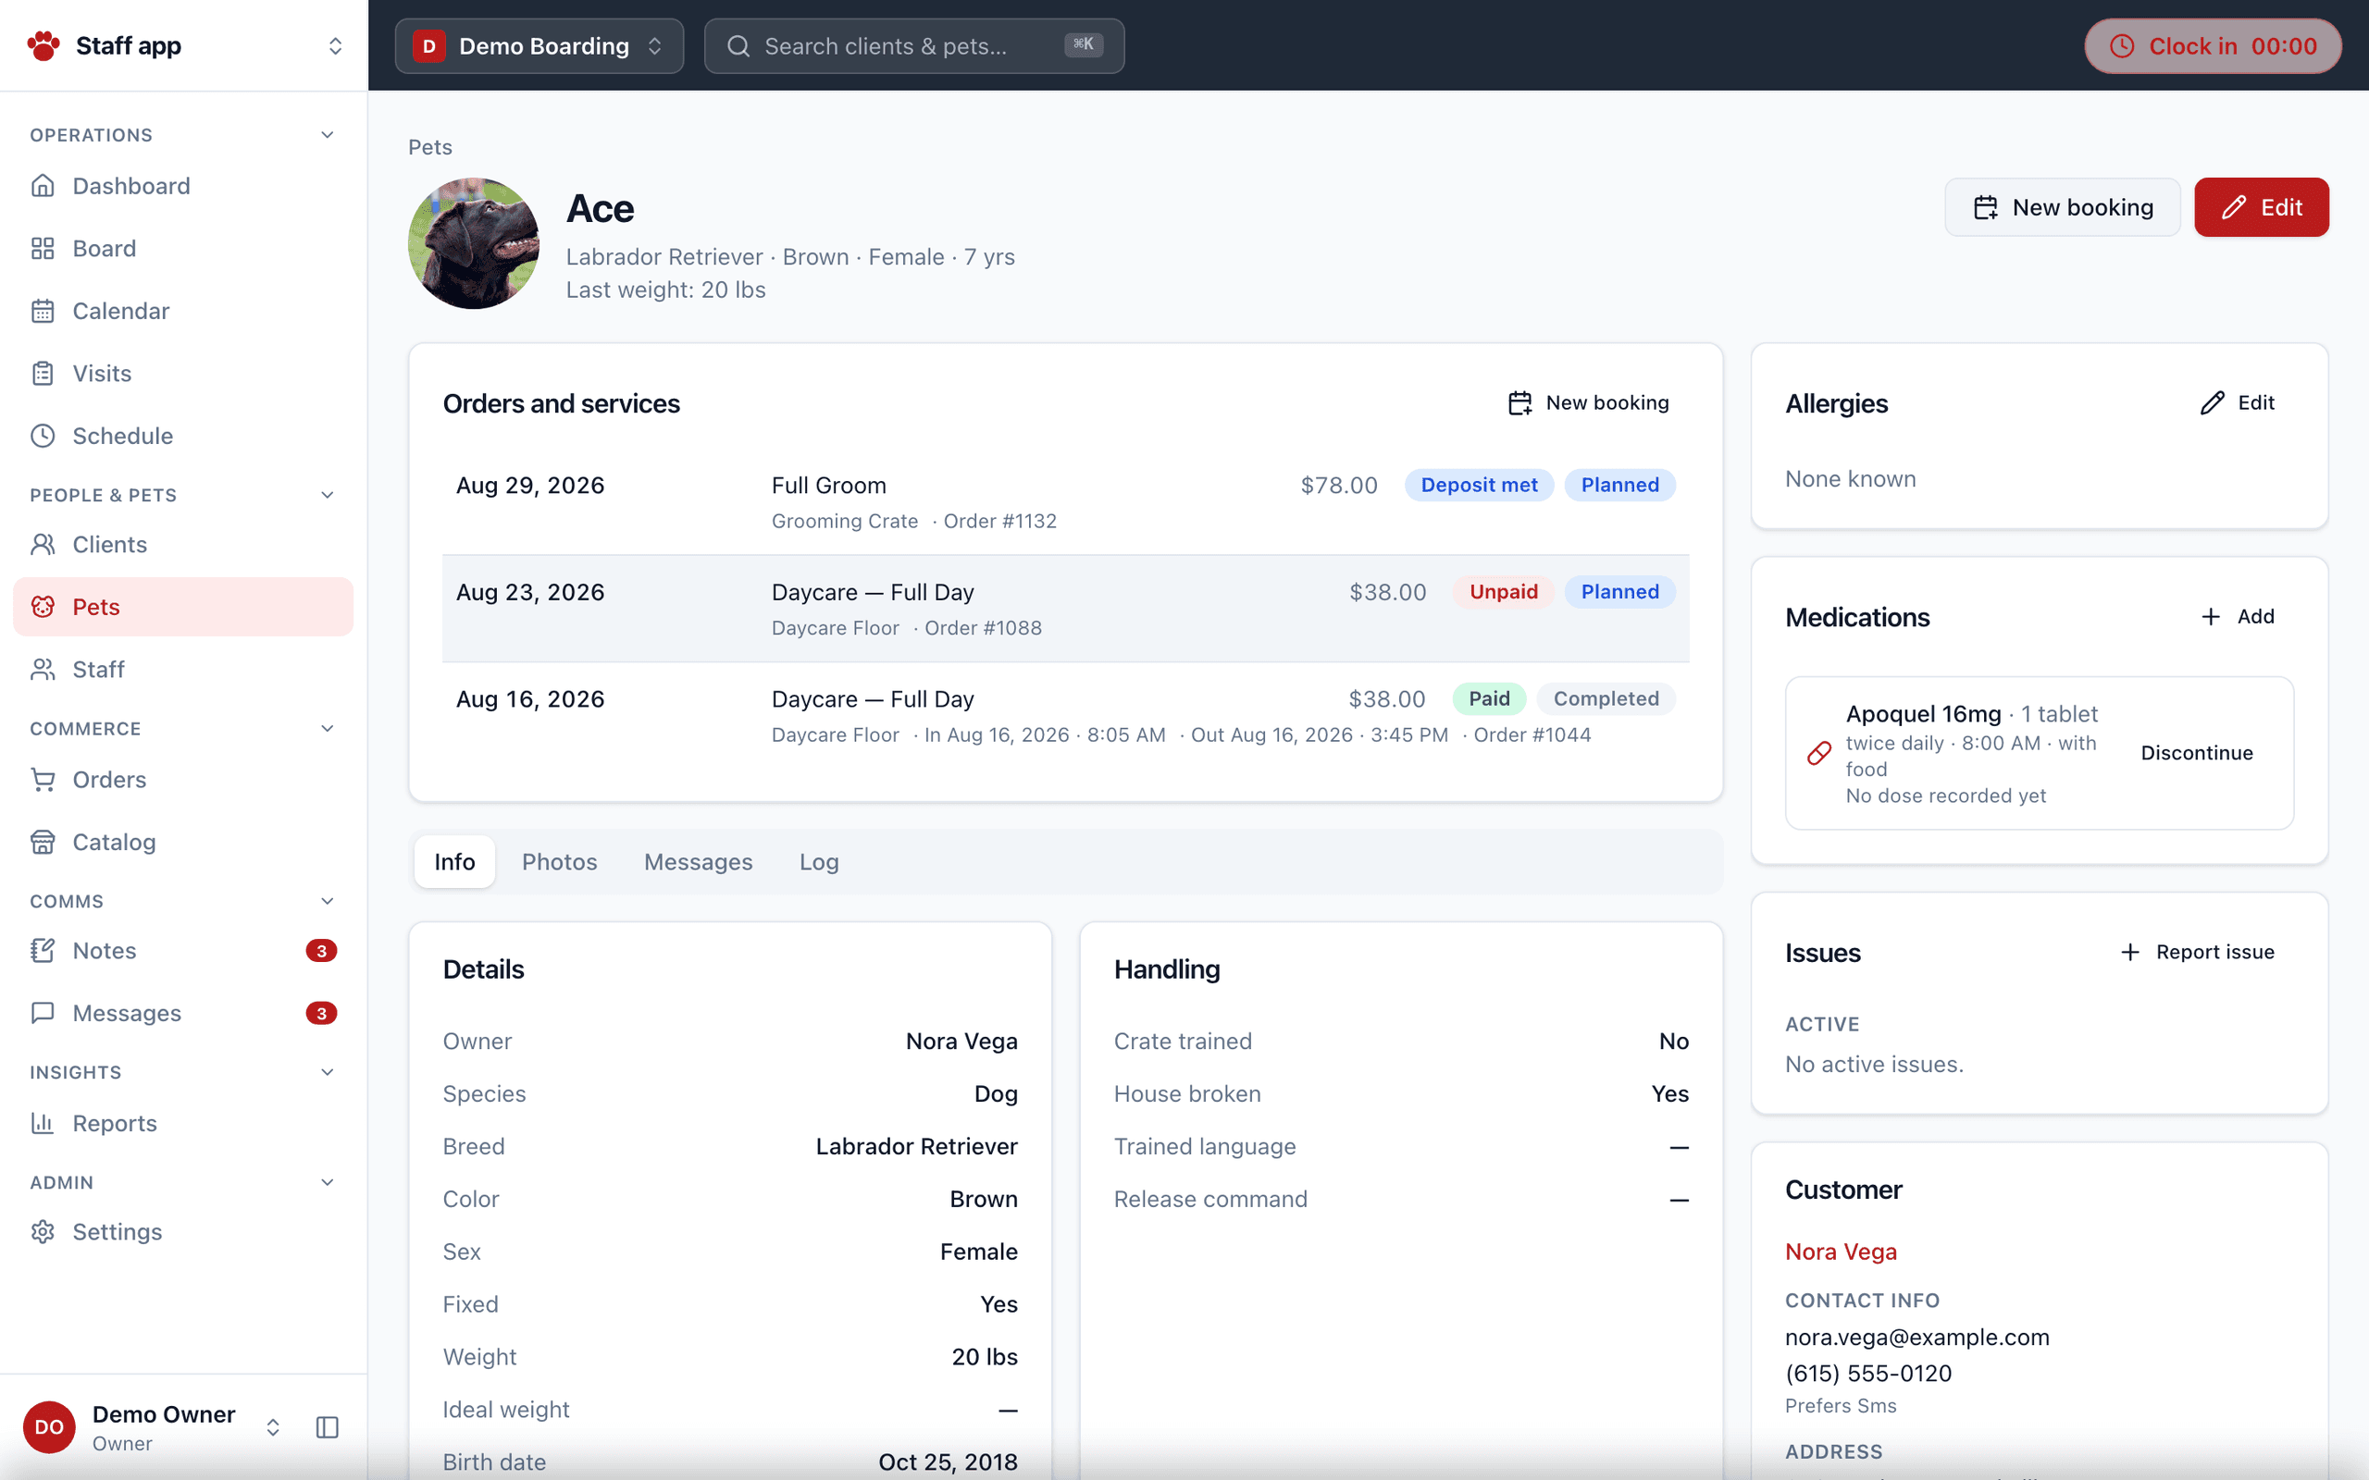
Task: Open the Schedule page
Action: (x=183, y=436)
